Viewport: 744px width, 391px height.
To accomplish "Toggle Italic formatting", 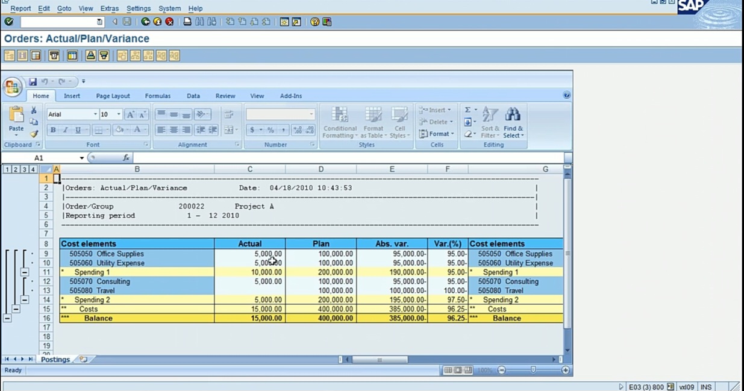I will tap(65, 130).
